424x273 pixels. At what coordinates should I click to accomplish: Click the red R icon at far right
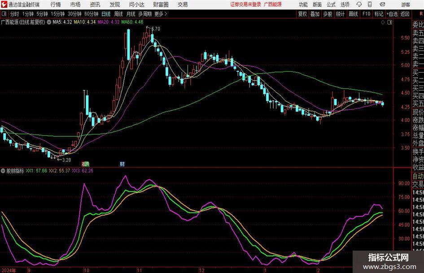[x=421, y=14]
